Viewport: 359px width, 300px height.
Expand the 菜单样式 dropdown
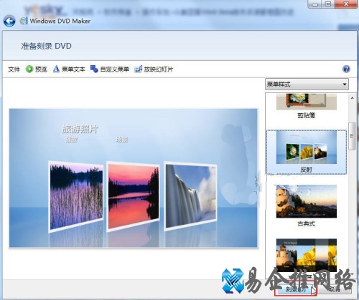coord(307,84)
